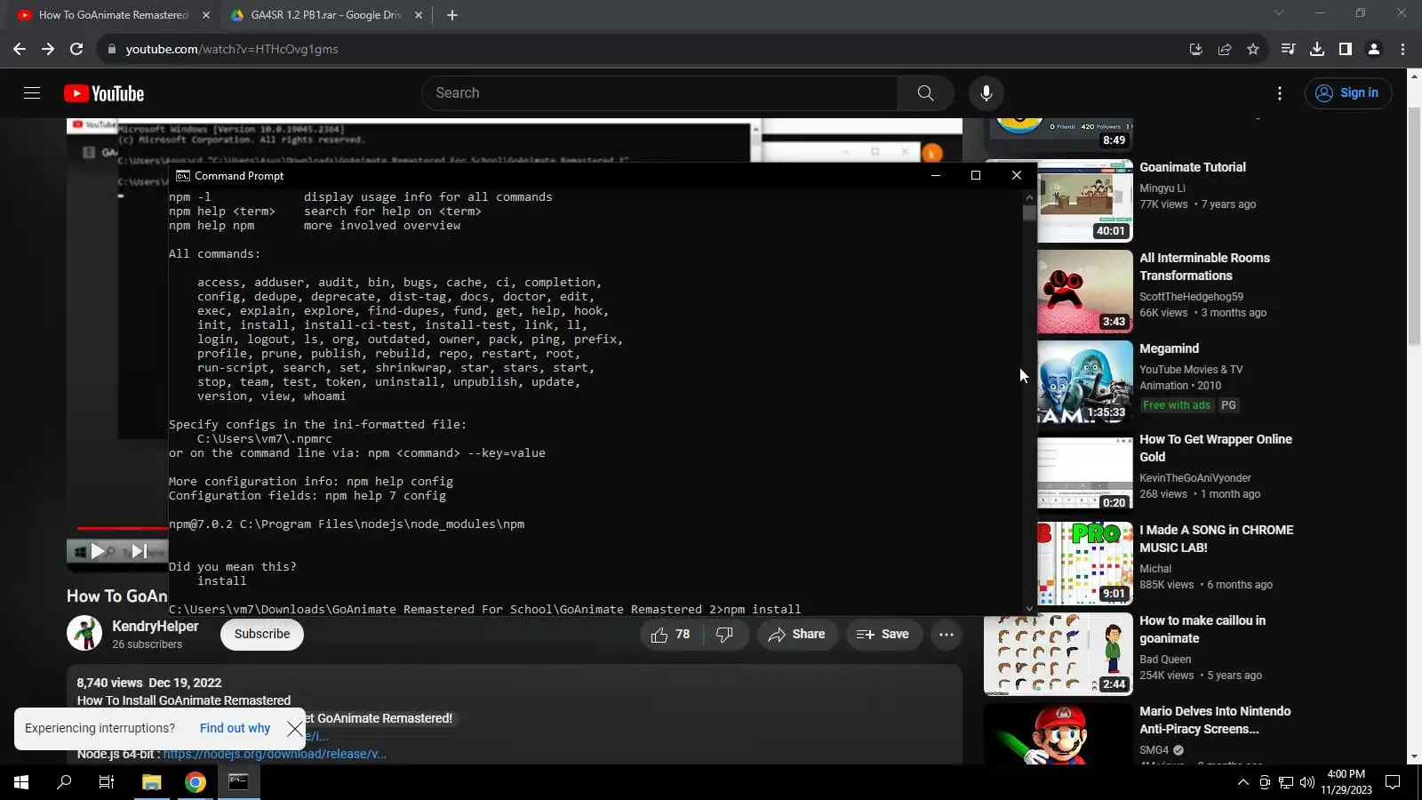This screenshot has width=1422, height=800.
Task: Open Windows taskbar search
Action: pos(64,782)
